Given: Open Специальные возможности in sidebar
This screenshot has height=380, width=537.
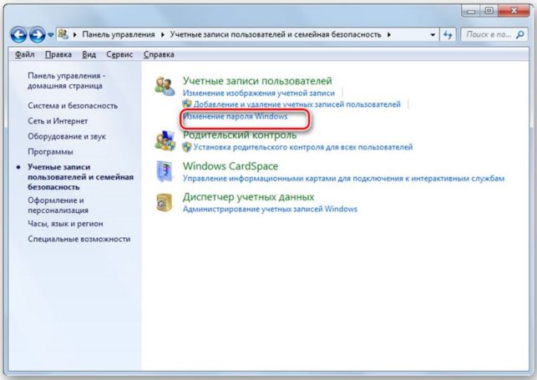Looking at the screenshot, I should [x=79, y=239].
